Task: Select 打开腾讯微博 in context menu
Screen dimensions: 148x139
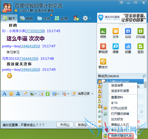Action: pyautogui.click(x=120, y=114)
